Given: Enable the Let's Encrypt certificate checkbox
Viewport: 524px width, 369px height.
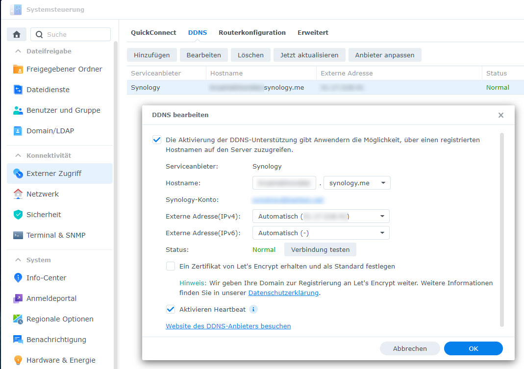Looking at the screenshot, I should (171, 266).
